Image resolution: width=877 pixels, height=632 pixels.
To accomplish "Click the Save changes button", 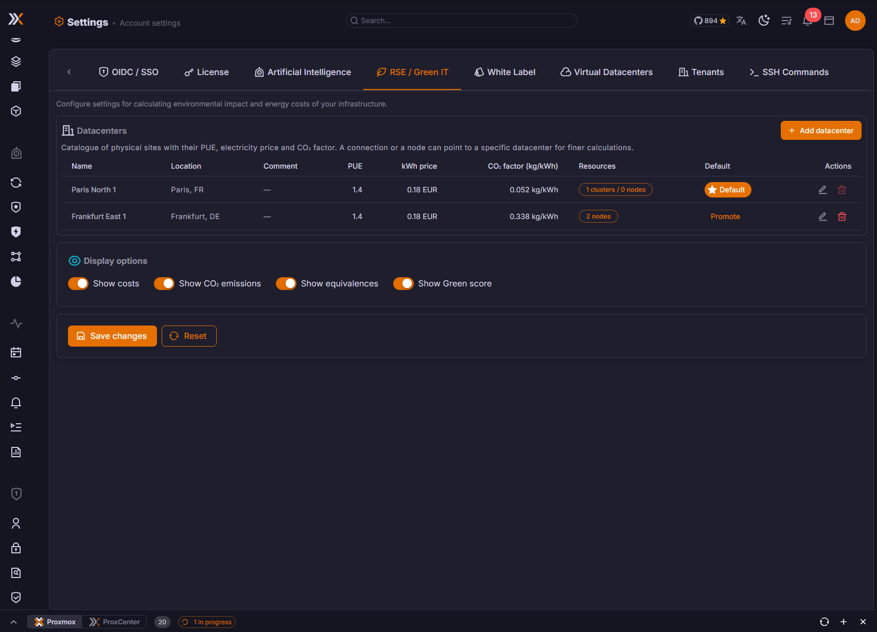I will (112, 336).
